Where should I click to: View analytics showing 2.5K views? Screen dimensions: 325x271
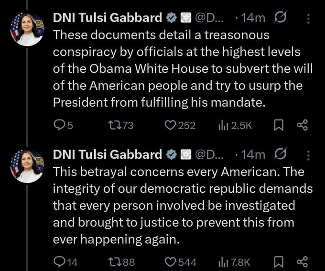(223, 125)
